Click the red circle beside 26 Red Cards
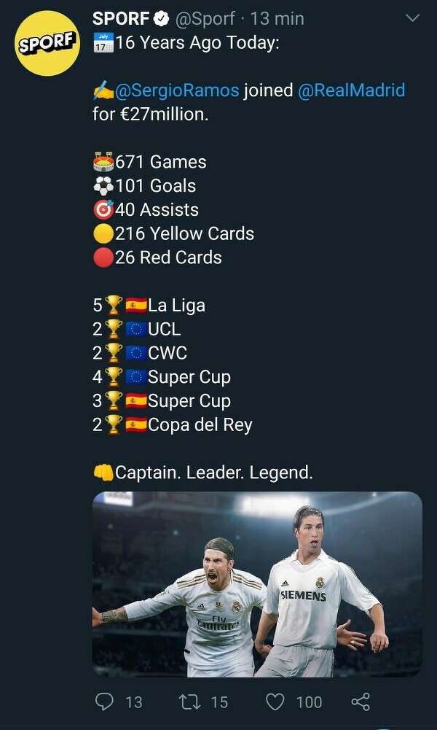The width and height of the screenshot is (437, 730). click(103, 257)
